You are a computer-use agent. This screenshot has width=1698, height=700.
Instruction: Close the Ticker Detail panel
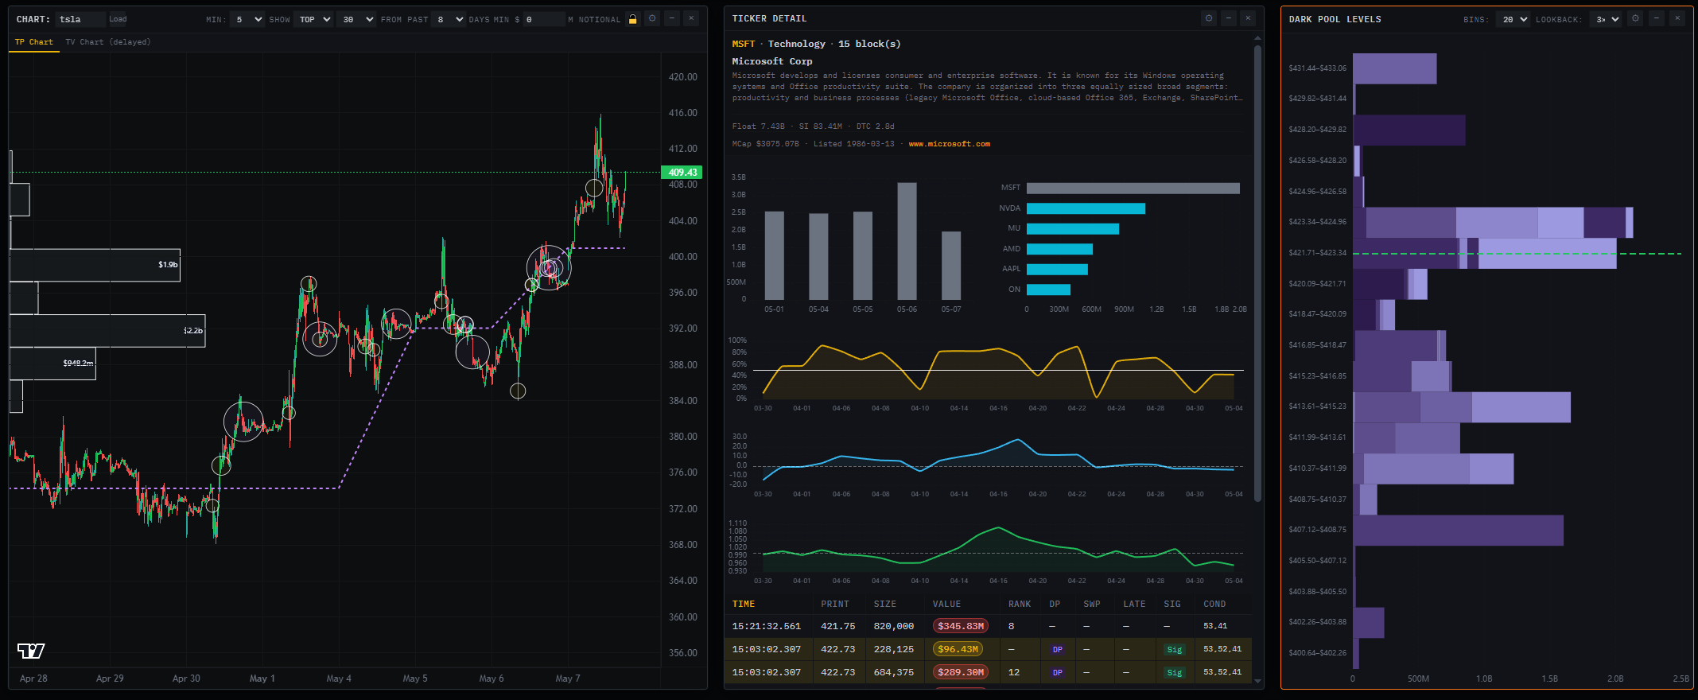tap(1248, 18)
